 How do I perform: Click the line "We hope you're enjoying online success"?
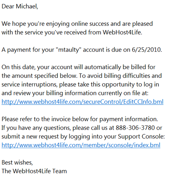click(77, 24)
